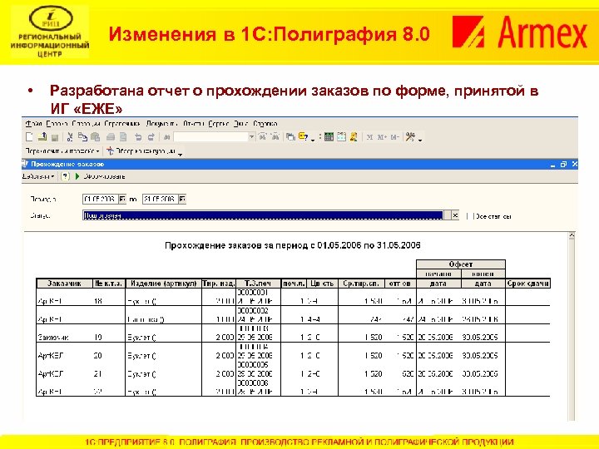The height and width of the screenshot is (449, 599).
Task: Open the Справка menu
Action: tap(265, 124)
